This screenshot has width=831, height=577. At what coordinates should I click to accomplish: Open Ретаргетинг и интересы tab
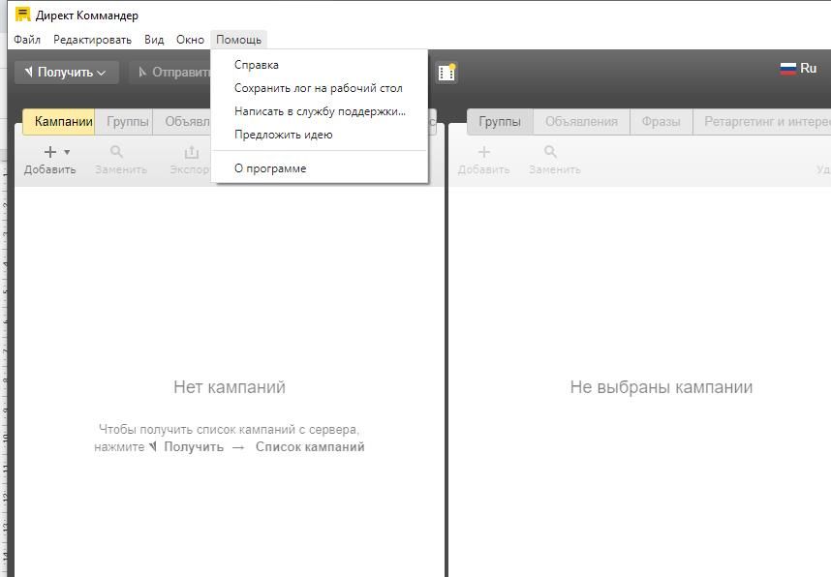pos(761,121)
